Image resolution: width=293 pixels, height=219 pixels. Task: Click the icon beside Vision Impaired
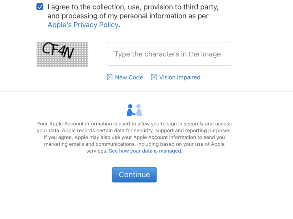coord(154,77)
